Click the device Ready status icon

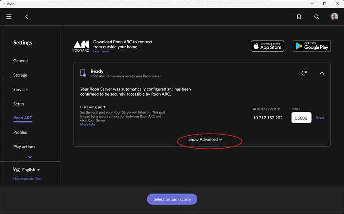[83, 73]
